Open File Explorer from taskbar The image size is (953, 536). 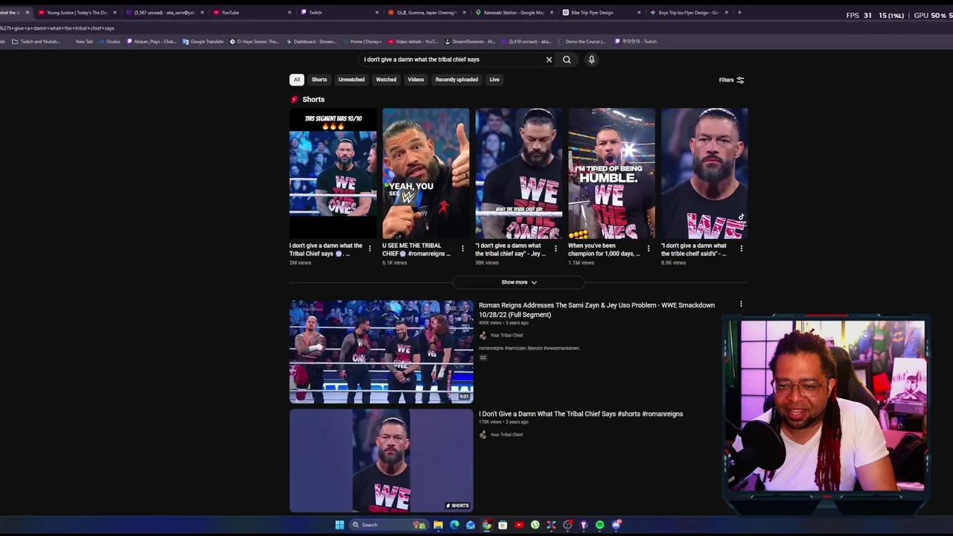pos(439,525)
